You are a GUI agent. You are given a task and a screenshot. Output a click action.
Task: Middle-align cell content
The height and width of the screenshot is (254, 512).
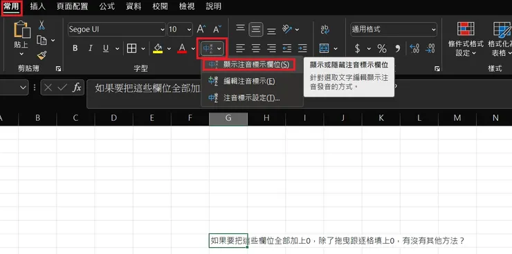(x=256, y=30)
